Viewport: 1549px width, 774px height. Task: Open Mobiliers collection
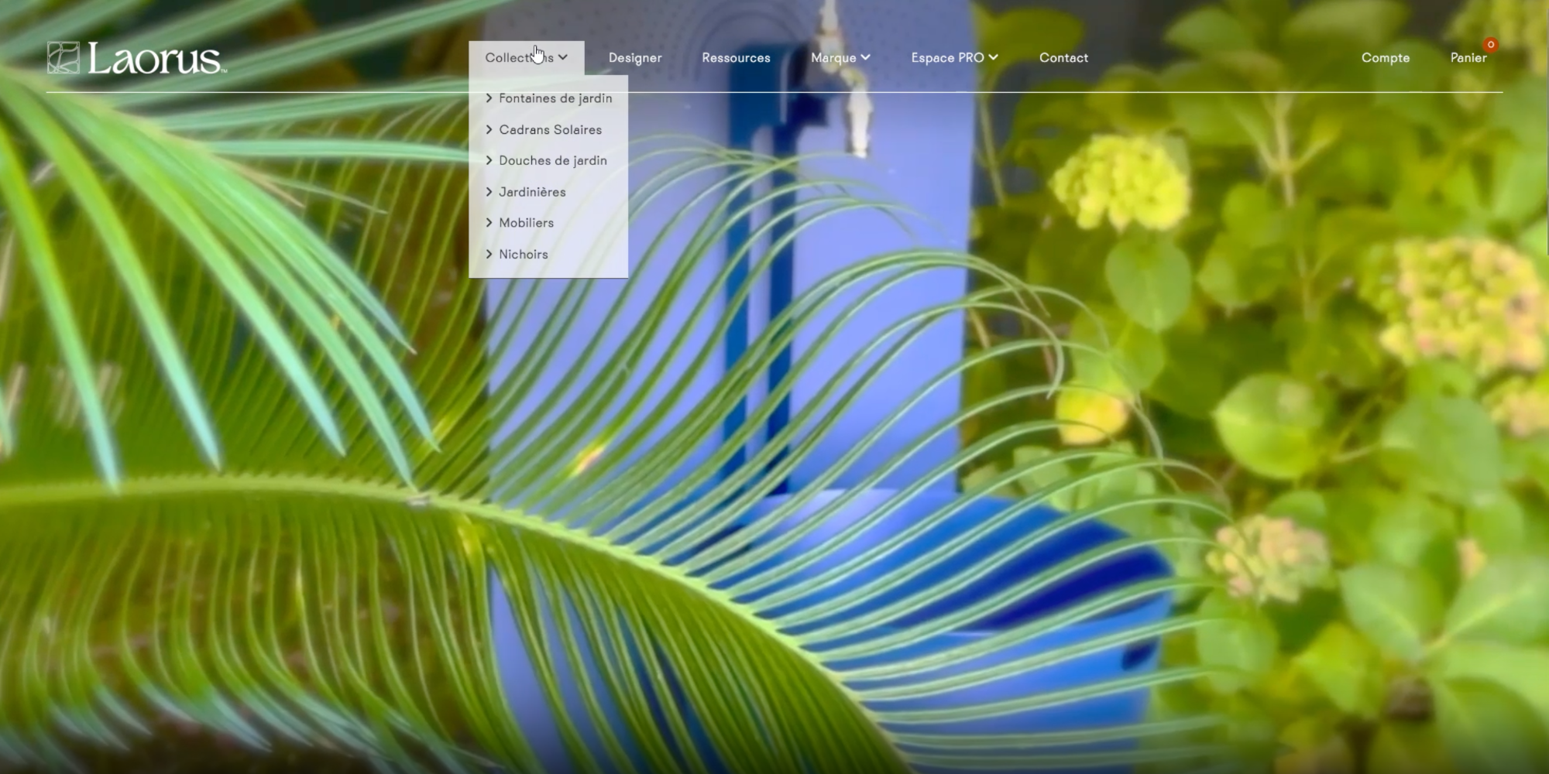click(520, 223)
